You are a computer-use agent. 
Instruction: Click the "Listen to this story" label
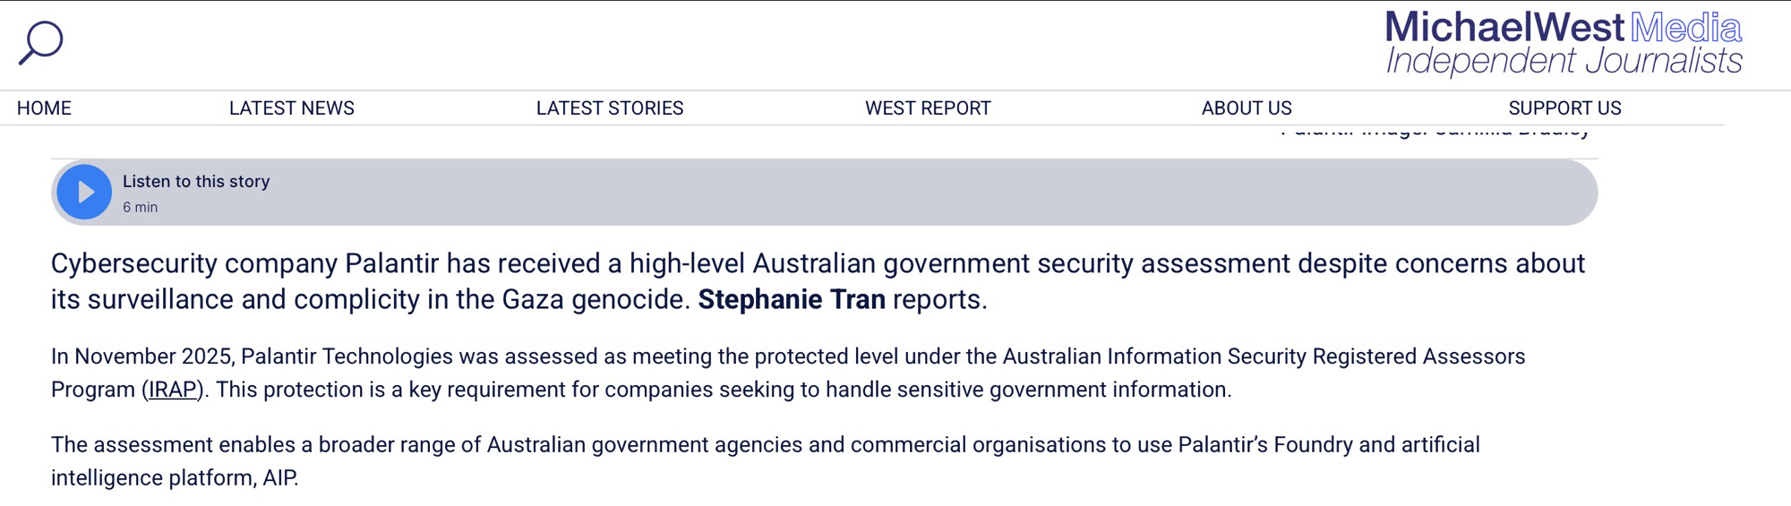(x=196, y=181)
